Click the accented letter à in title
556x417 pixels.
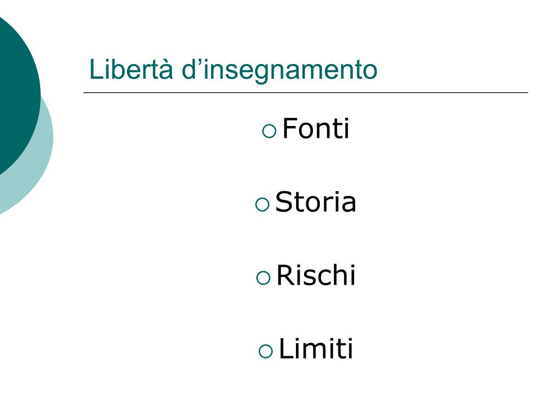(x=166, y=69)
